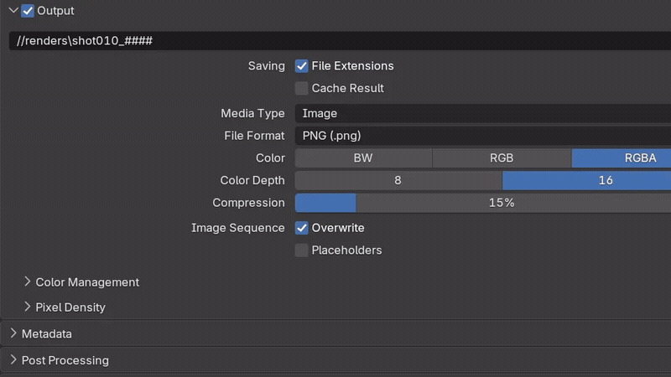Image resolution: width=671 pixels, height=377 pixels.
Task: Select RGBA color mode
Action: [622, 158]
